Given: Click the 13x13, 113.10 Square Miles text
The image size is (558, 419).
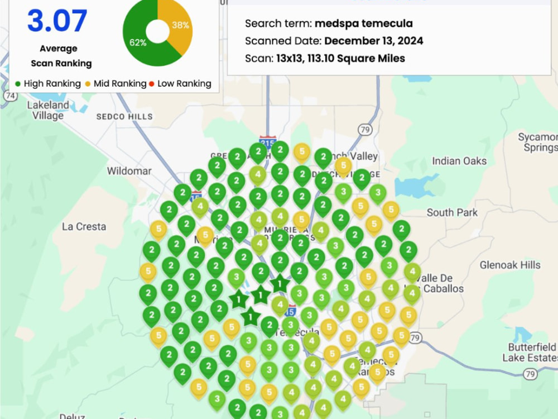Looking at the screenshot, I should tap(340, 59).
